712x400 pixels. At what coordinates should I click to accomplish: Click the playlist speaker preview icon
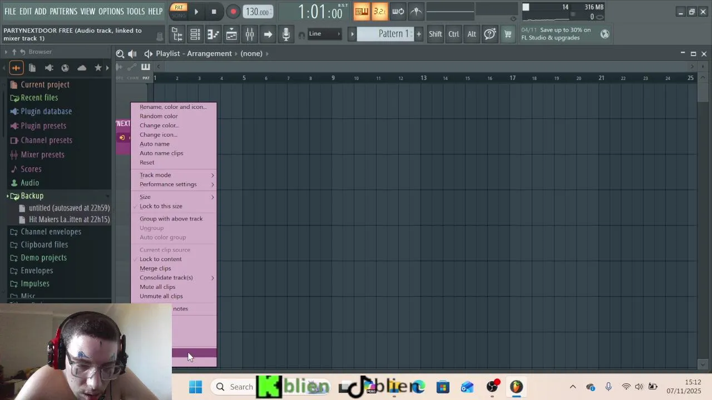(x=132, y=54)
